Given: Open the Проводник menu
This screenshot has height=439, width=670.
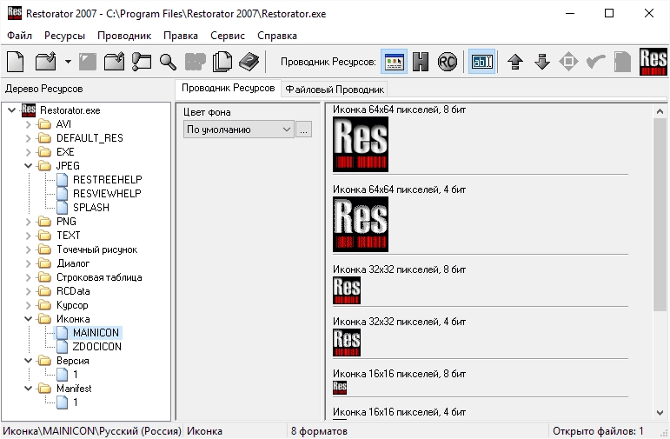Looking at the screenshot, I should click(x=124, y=36).
